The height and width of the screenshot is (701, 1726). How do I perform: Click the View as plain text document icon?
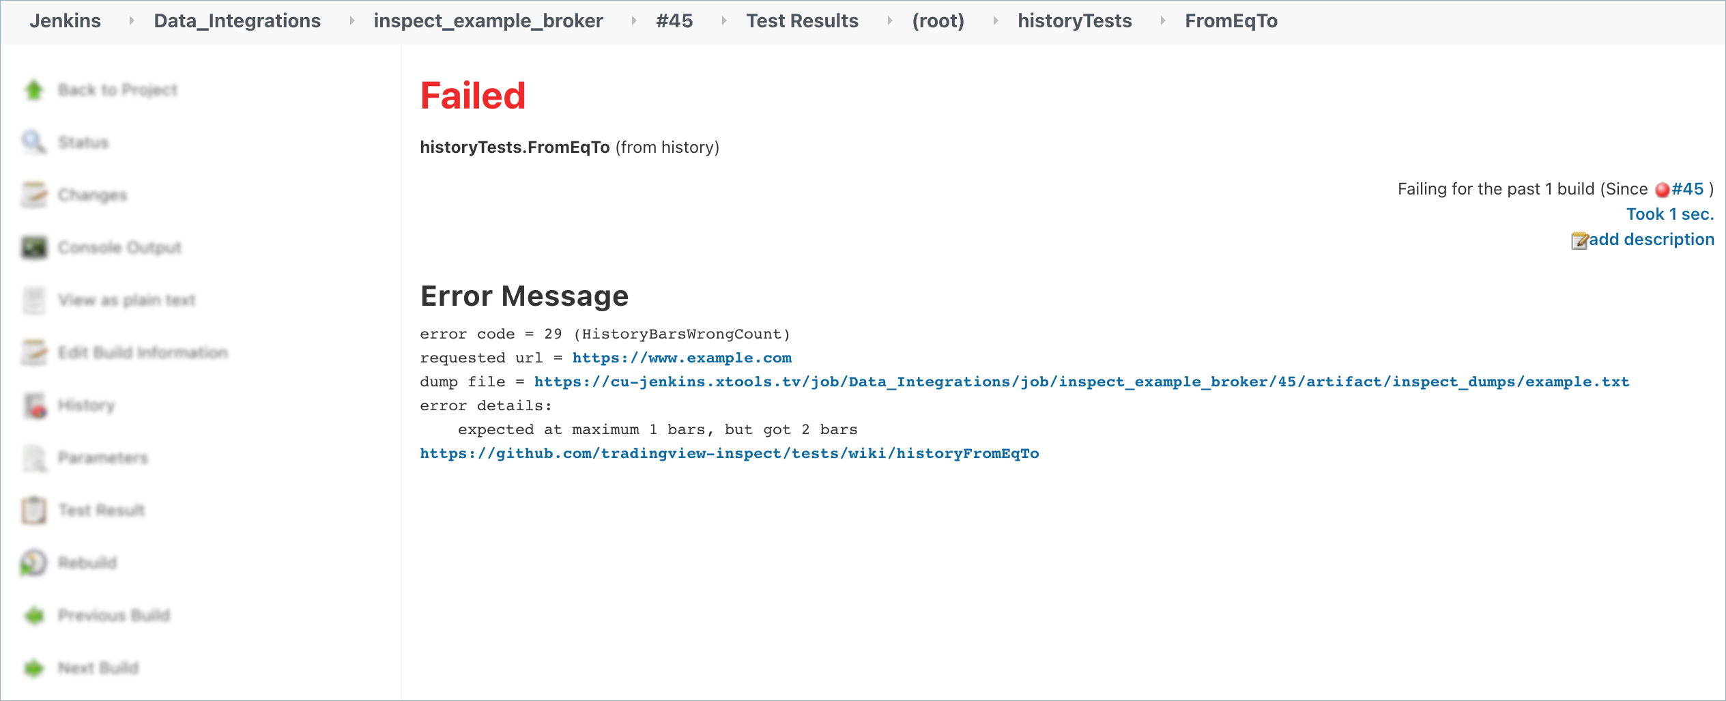tap(34, 300)
